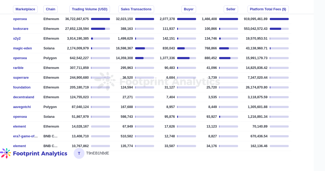Click platform fees value 43,138,960.71
The image size is (325, 171).
click(257, 48)
